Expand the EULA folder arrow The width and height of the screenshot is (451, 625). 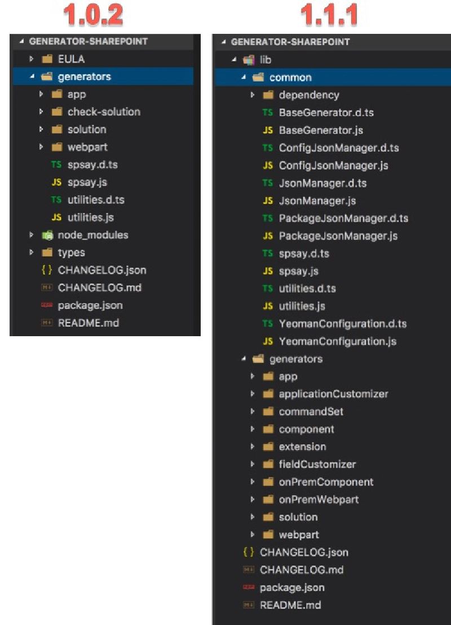(32, 59)
